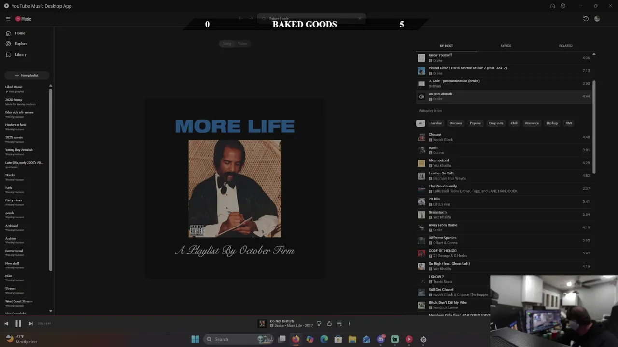Click the taskbar Search box
This screenshot has height=347, width=618.
click(239, 339)
